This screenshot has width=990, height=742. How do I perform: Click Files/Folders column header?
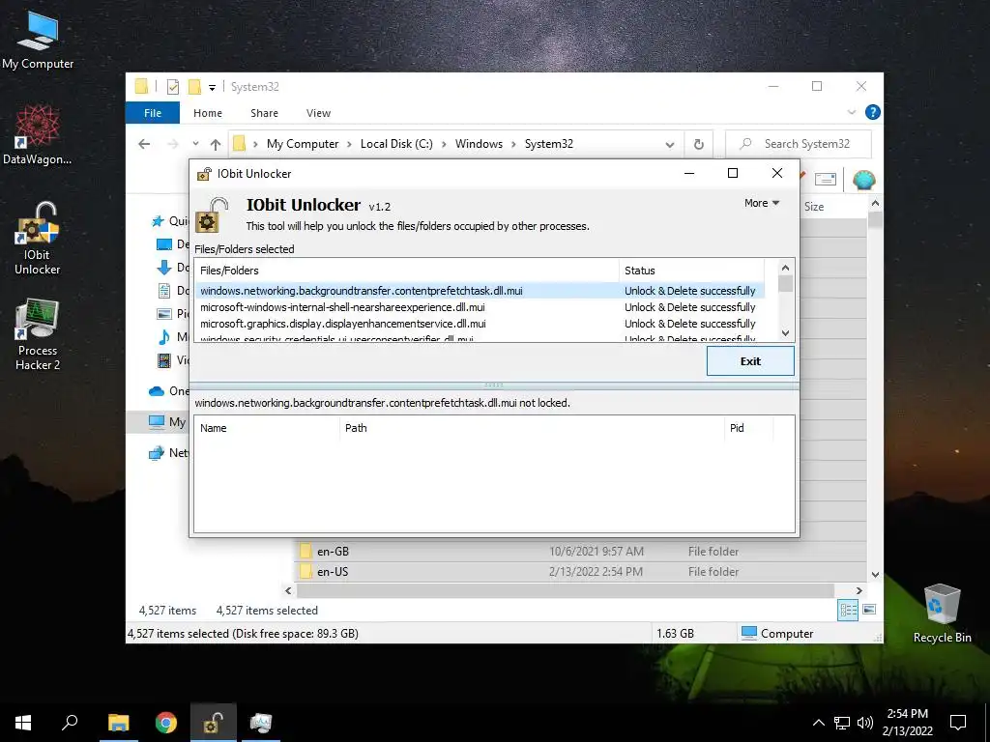(407, 271)
